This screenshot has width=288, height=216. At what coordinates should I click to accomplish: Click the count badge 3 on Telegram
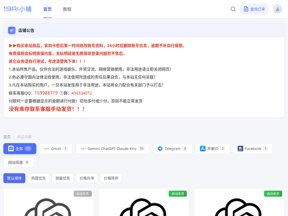click(185, 148)
